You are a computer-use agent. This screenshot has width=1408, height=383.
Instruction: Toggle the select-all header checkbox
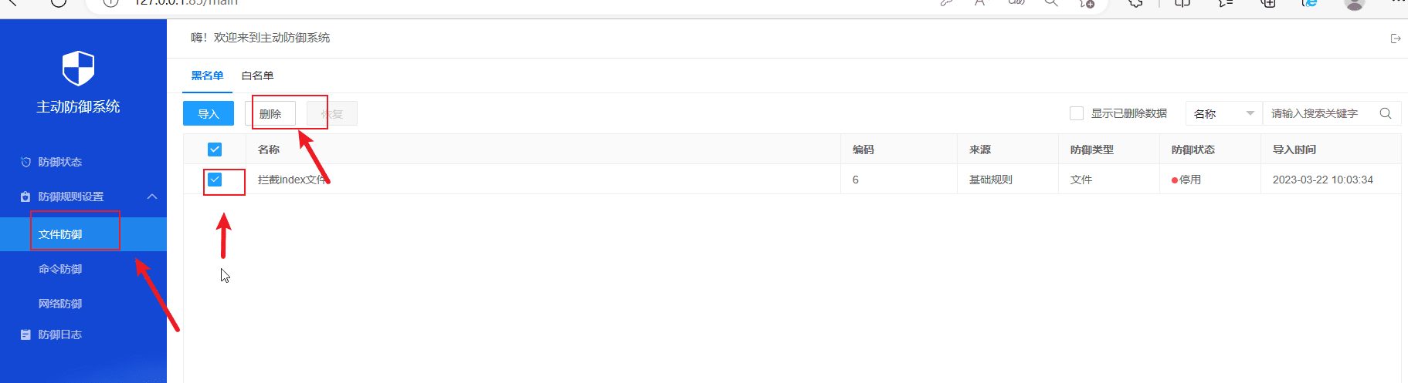(215, 150)
